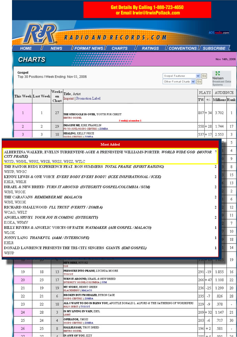237x337 pixels.
Task: Click the Nielsen Broadcast Data Systems logo
Action: point(221,78)
